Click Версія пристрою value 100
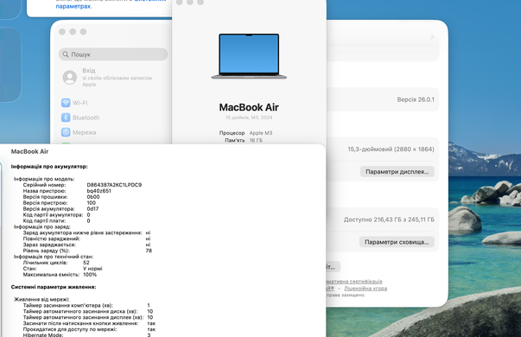 point(91,203)
